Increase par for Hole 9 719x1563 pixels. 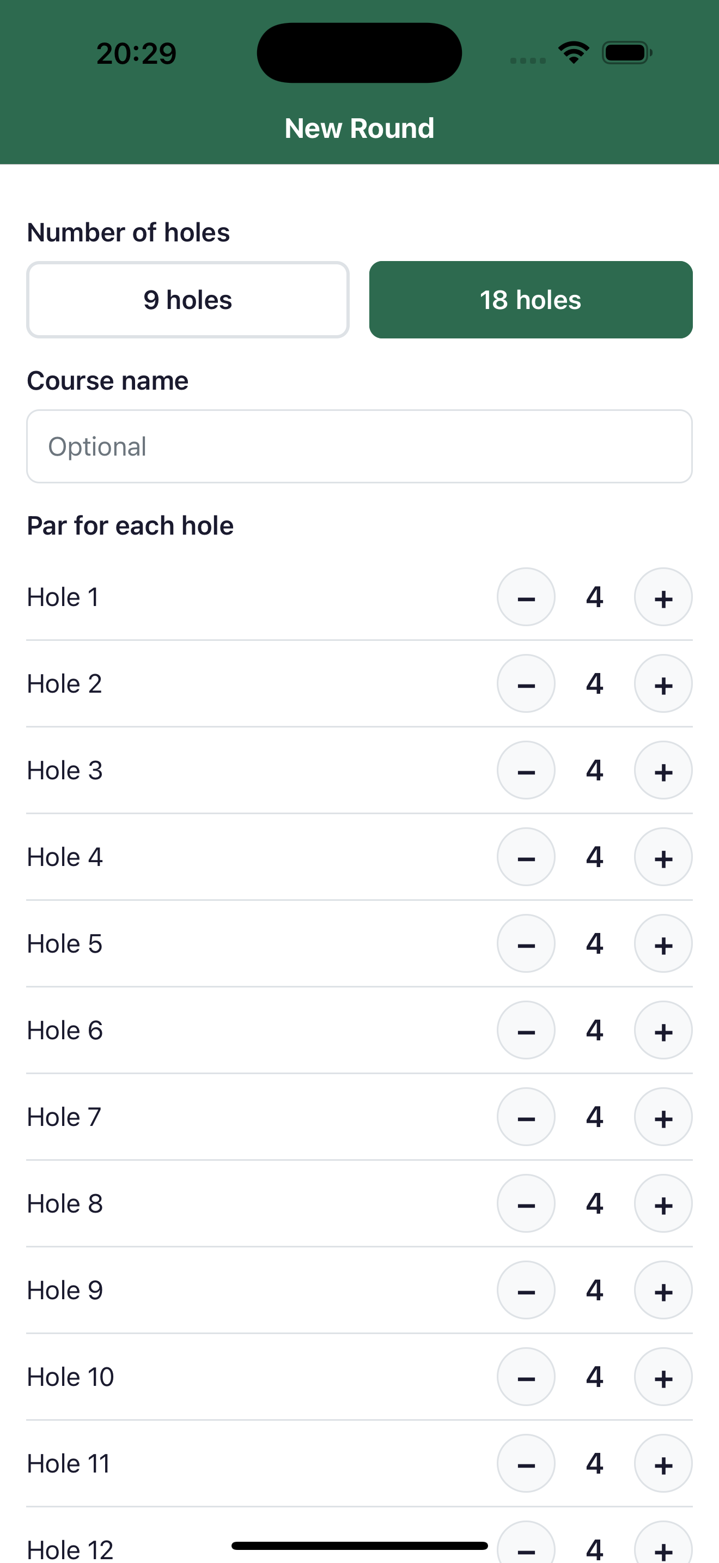[x=662, y=1291]
